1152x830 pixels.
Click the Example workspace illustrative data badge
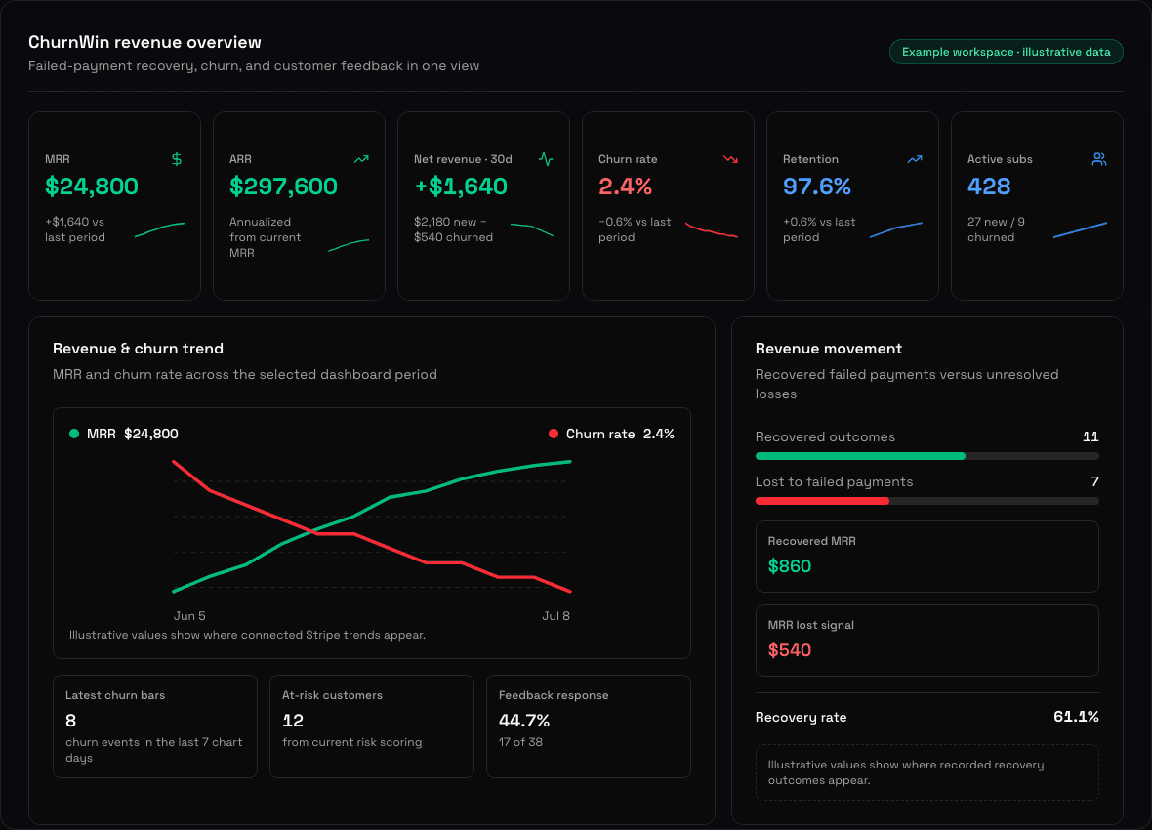[x=1006, y=52]
